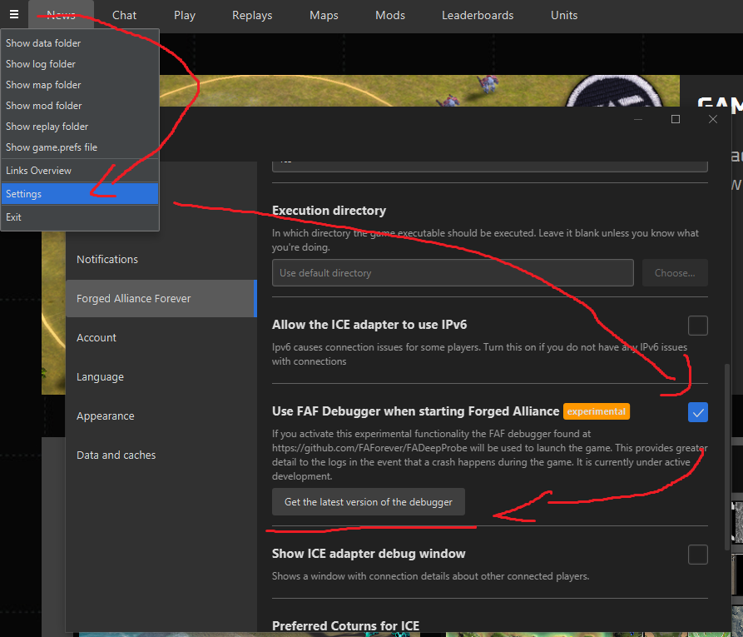Click the FADeepProbe GitHub URL text
This screenshot has height=637, width=743.
[369, 448]
